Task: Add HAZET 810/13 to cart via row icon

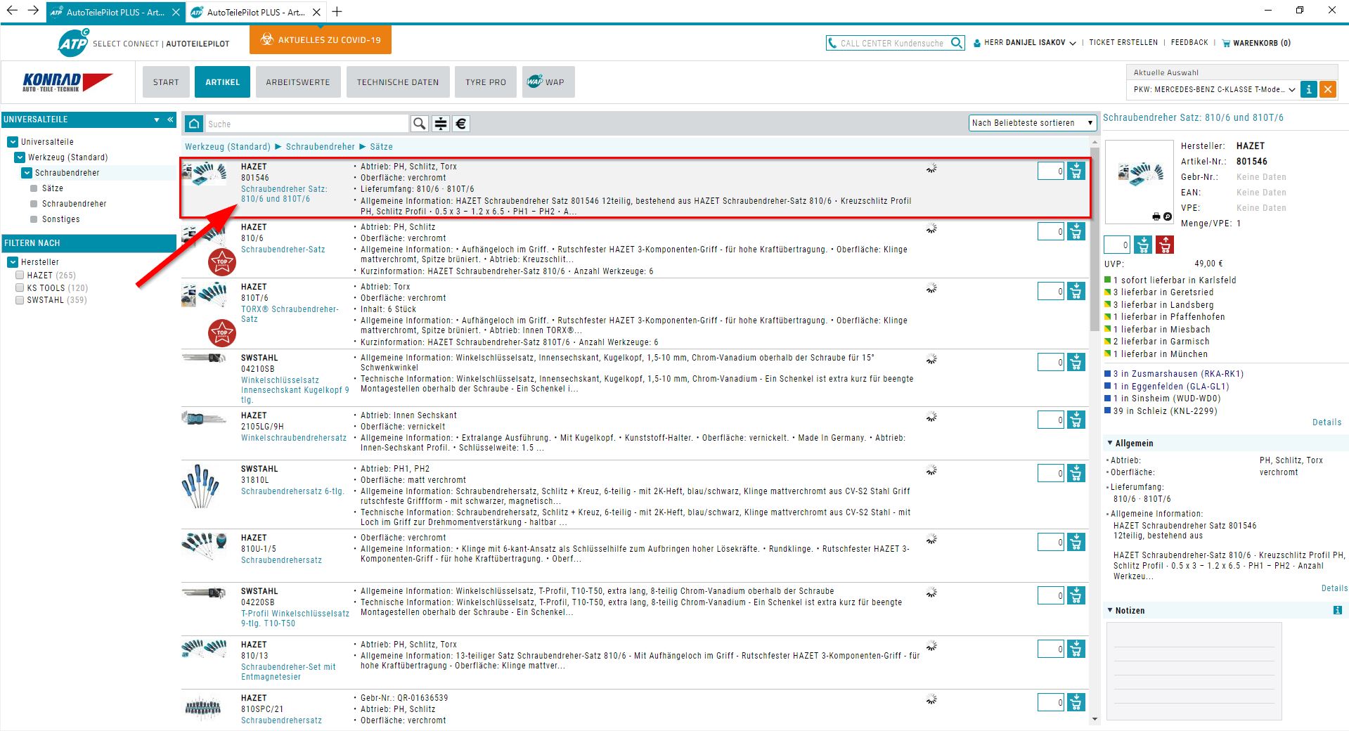Action: 1076,649
